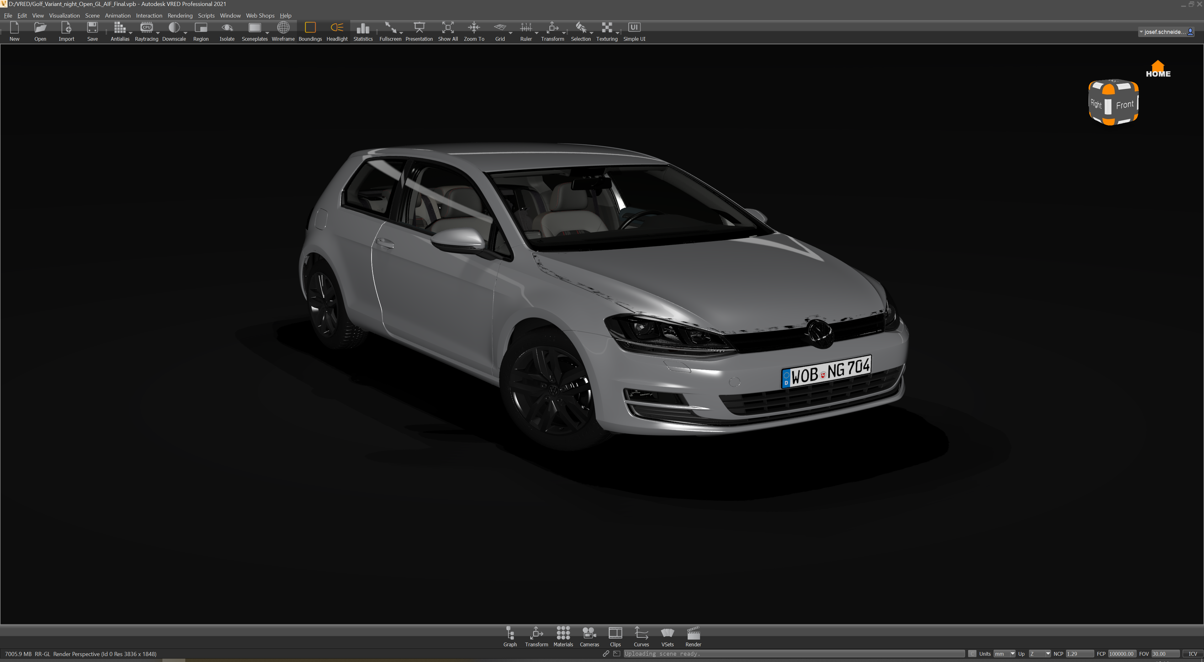Open the Web Shops menu

(260, 15)
